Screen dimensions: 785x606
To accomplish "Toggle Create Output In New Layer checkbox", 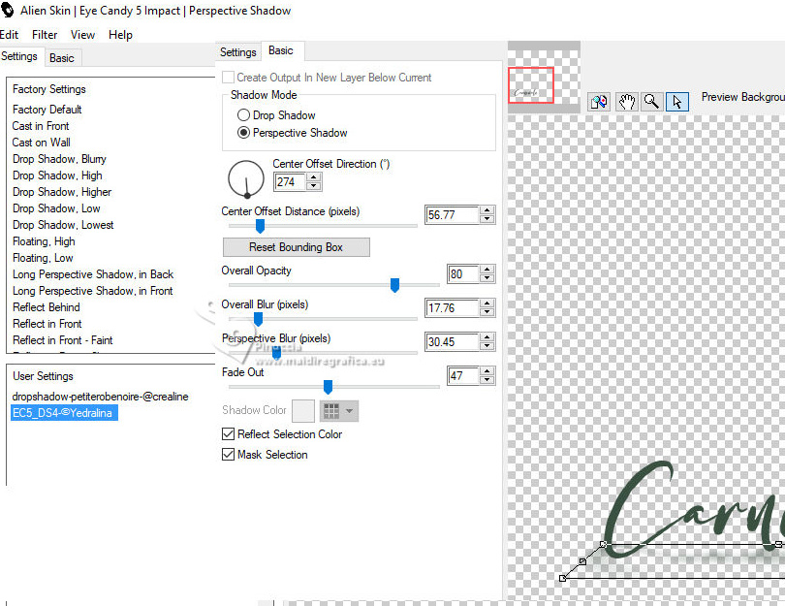I will pos(228,78).
